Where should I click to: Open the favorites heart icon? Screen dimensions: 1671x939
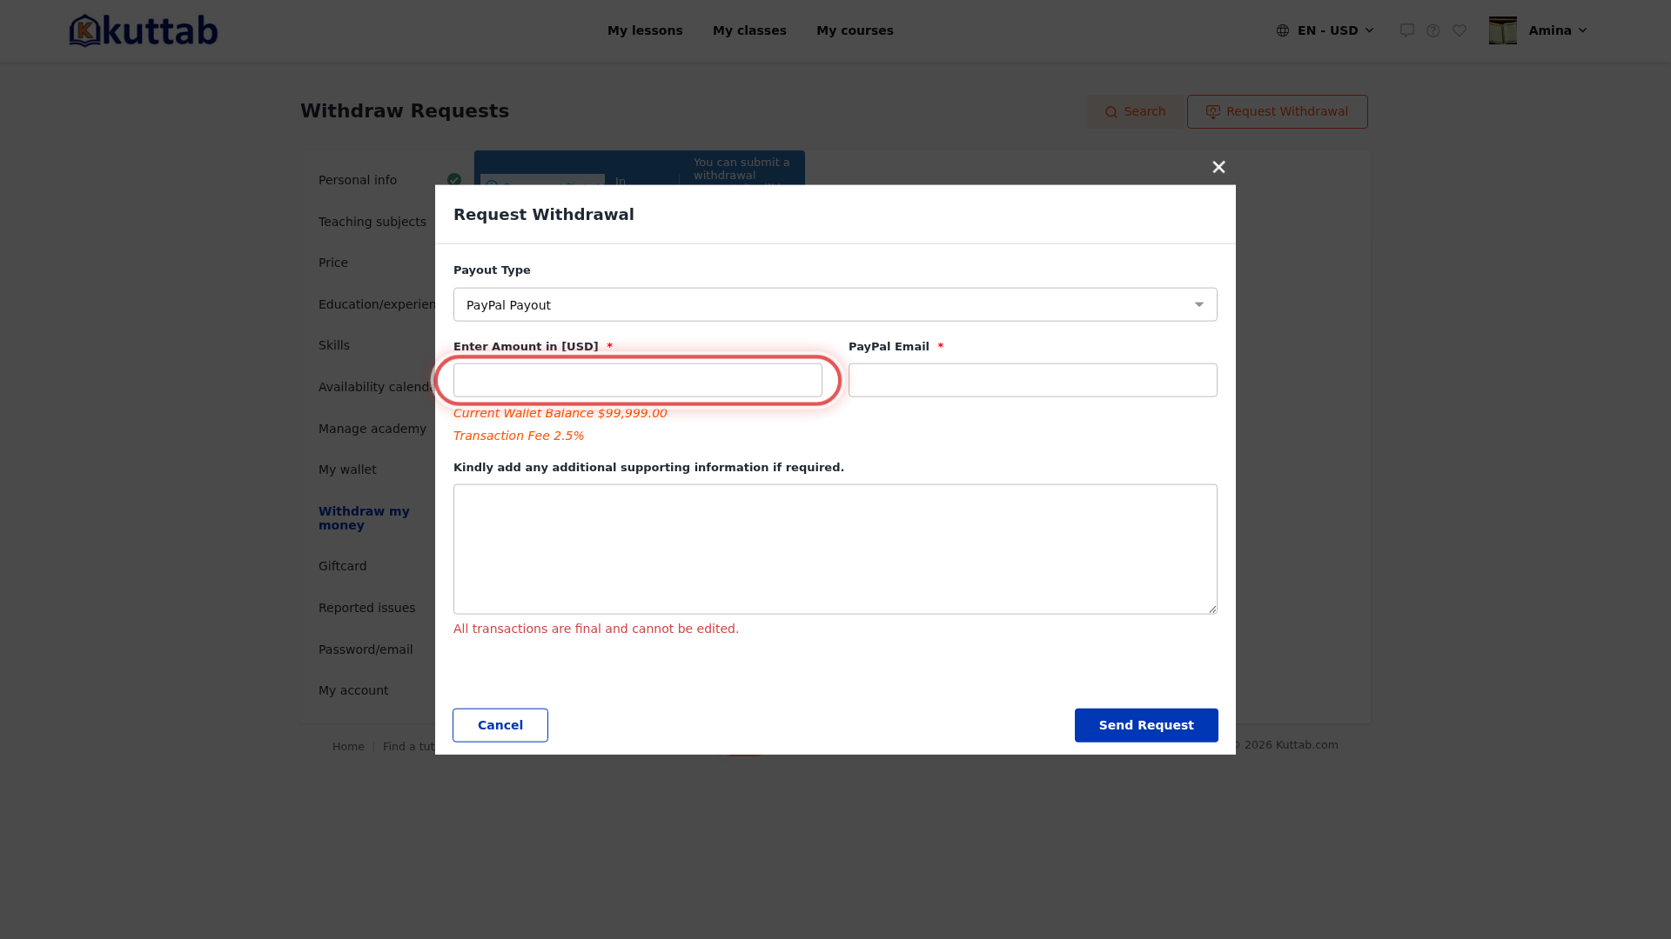(x=1460, y=30)
